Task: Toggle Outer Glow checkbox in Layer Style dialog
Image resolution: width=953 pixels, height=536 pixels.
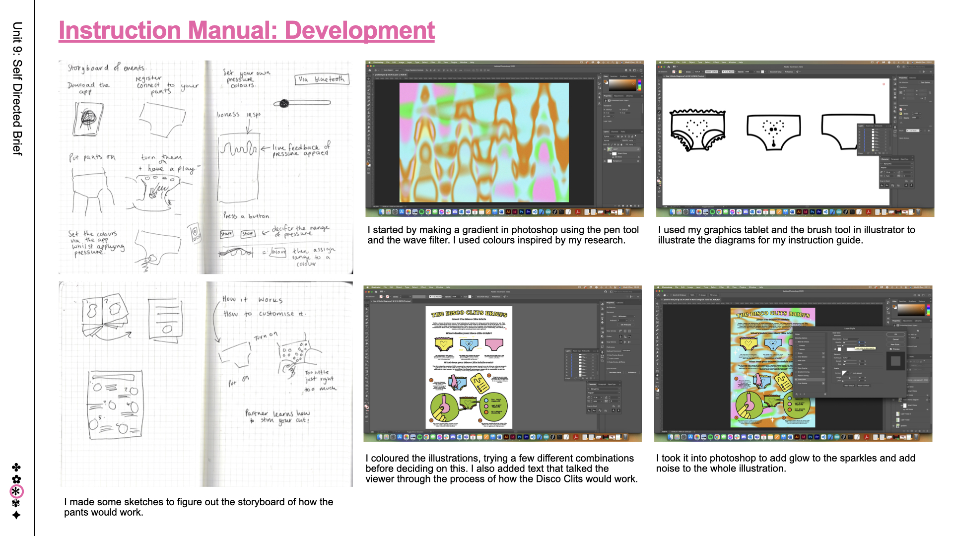Action: [796, 380]
